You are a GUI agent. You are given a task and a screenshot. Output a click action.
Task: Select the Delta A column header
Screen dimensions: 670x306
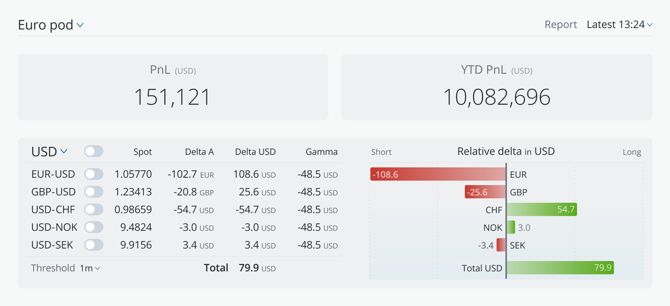(199, 152)
